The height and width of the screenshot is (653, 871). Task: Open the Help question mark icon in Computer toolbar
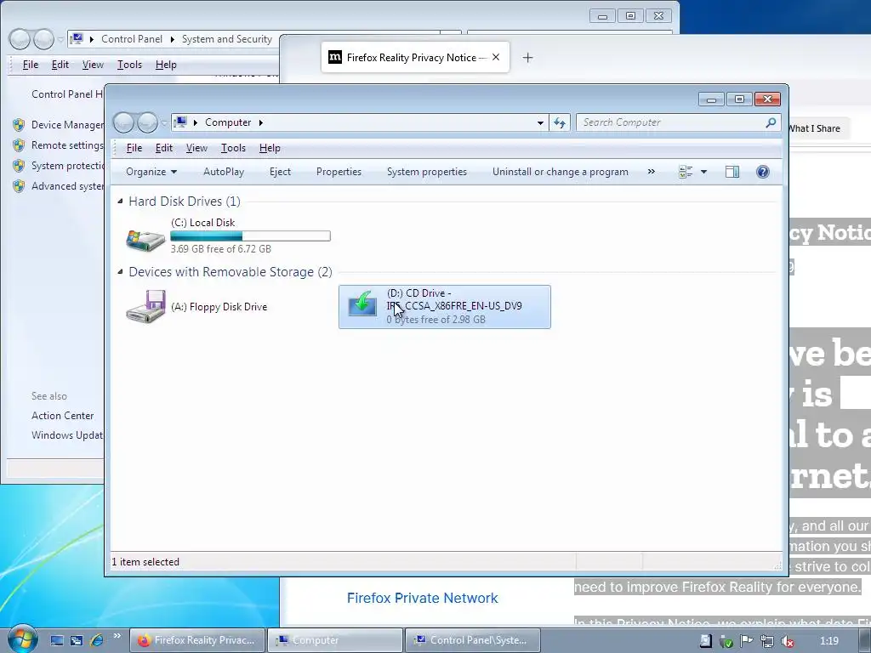coord(763,172)
